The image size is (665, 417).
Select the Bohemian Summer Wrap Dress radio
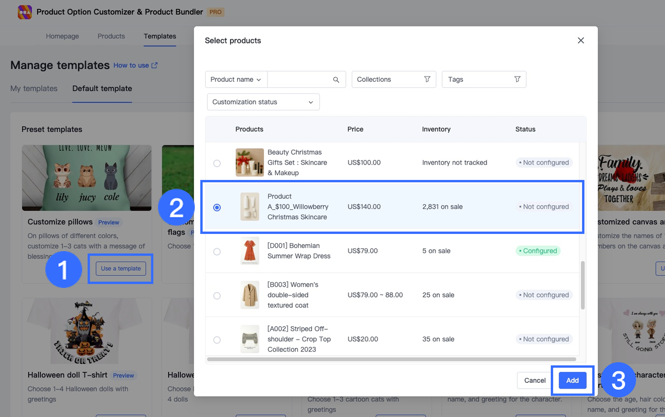click(x=217, y=252)
